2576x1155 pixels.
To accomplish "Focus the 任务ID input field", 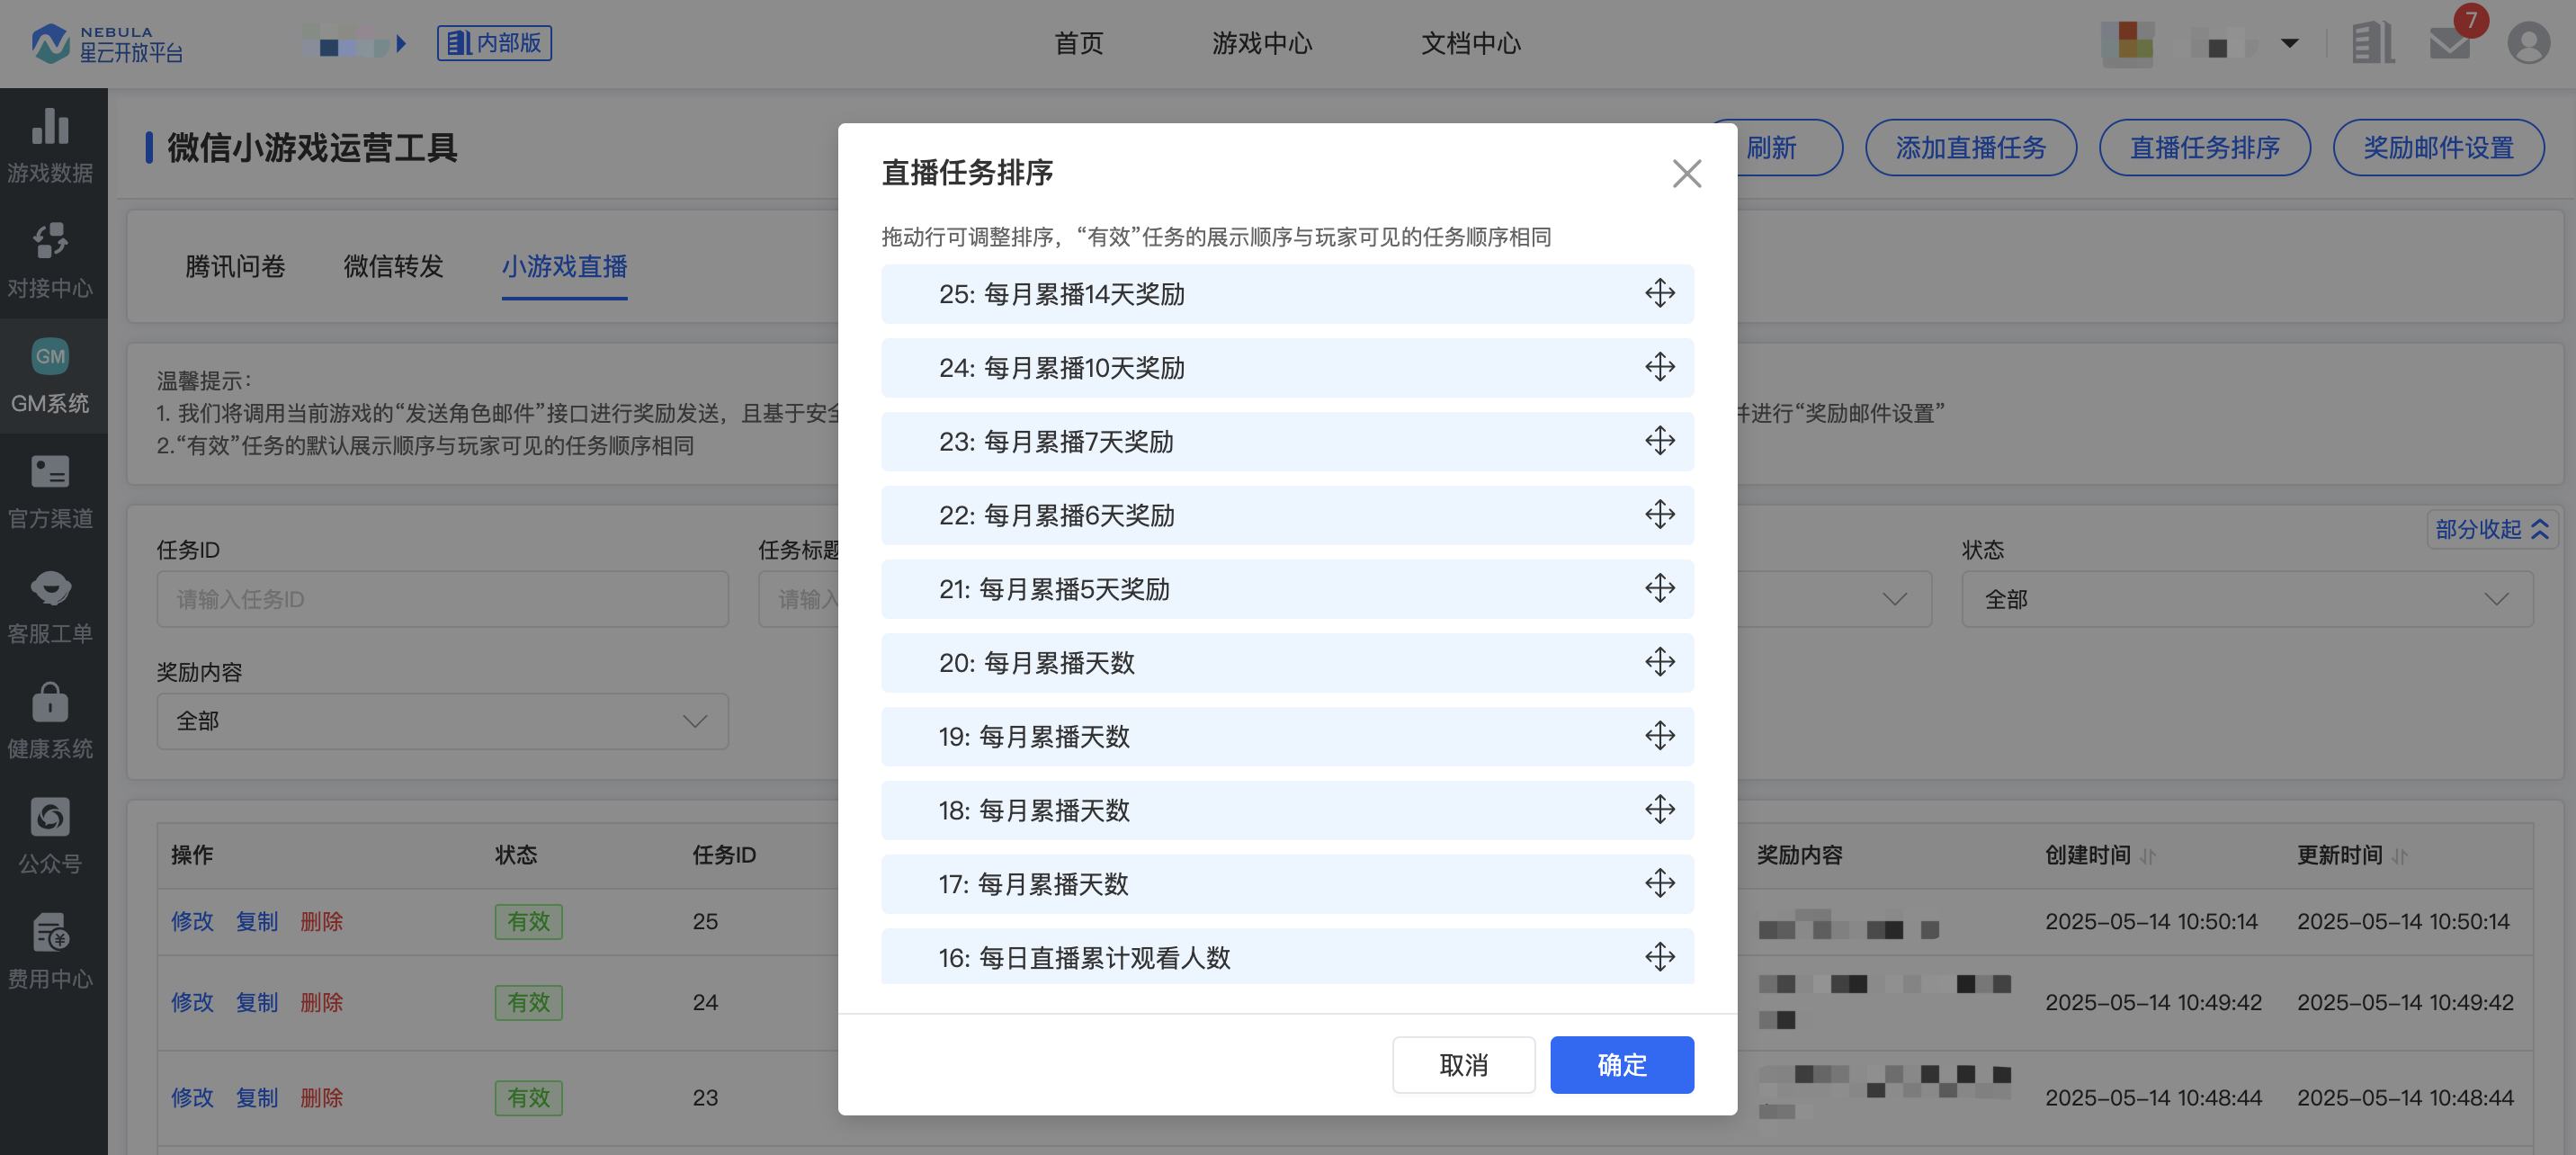I will pos(442,599).
